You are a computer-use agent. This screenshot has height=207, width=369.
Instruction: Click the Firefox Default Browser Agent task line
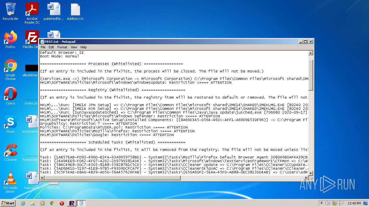tap(174, 157)
